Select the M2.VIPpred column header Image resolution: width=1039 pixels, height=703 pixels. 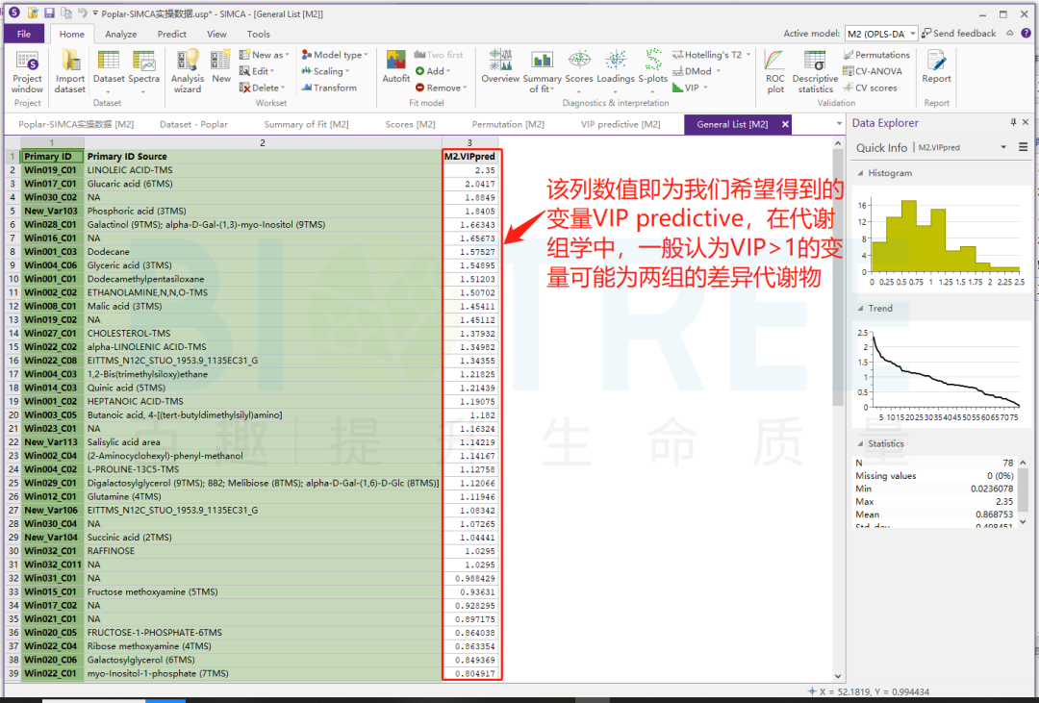[469, 156]
